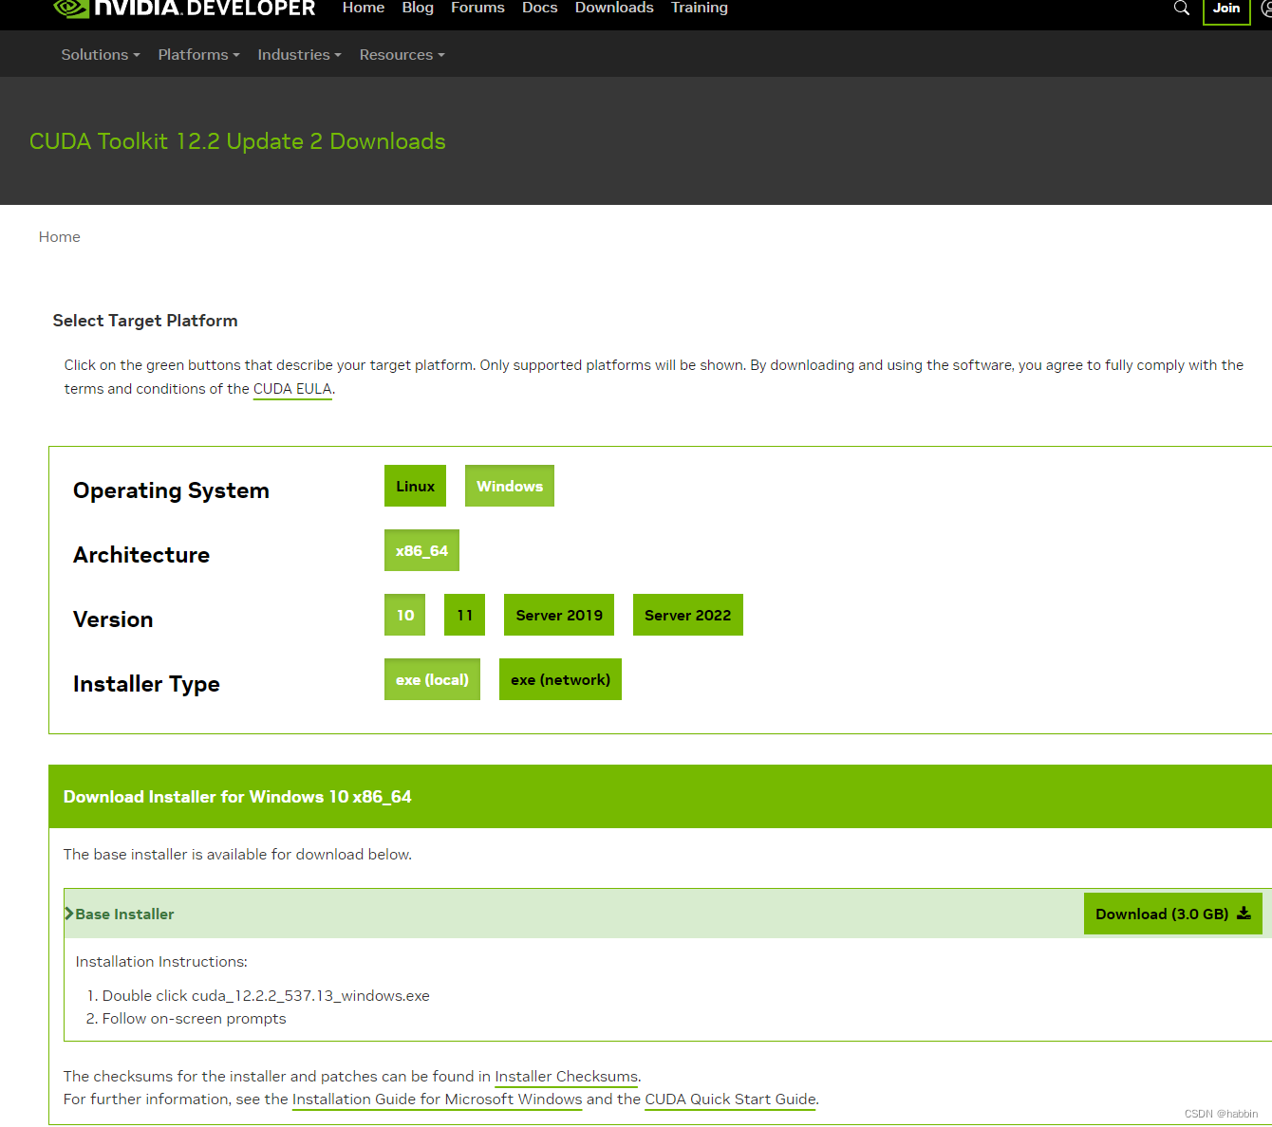1272x1127 pixels.
Task: Open the Training menu item
Action: 700,8
